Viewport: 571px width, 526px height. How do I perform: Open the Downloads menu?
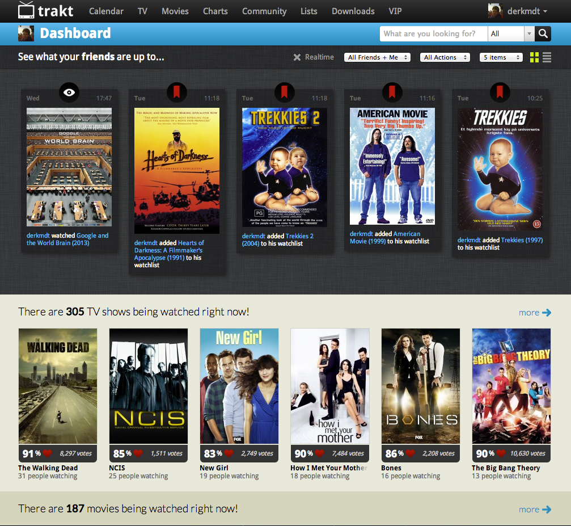(x=353, y=11)
